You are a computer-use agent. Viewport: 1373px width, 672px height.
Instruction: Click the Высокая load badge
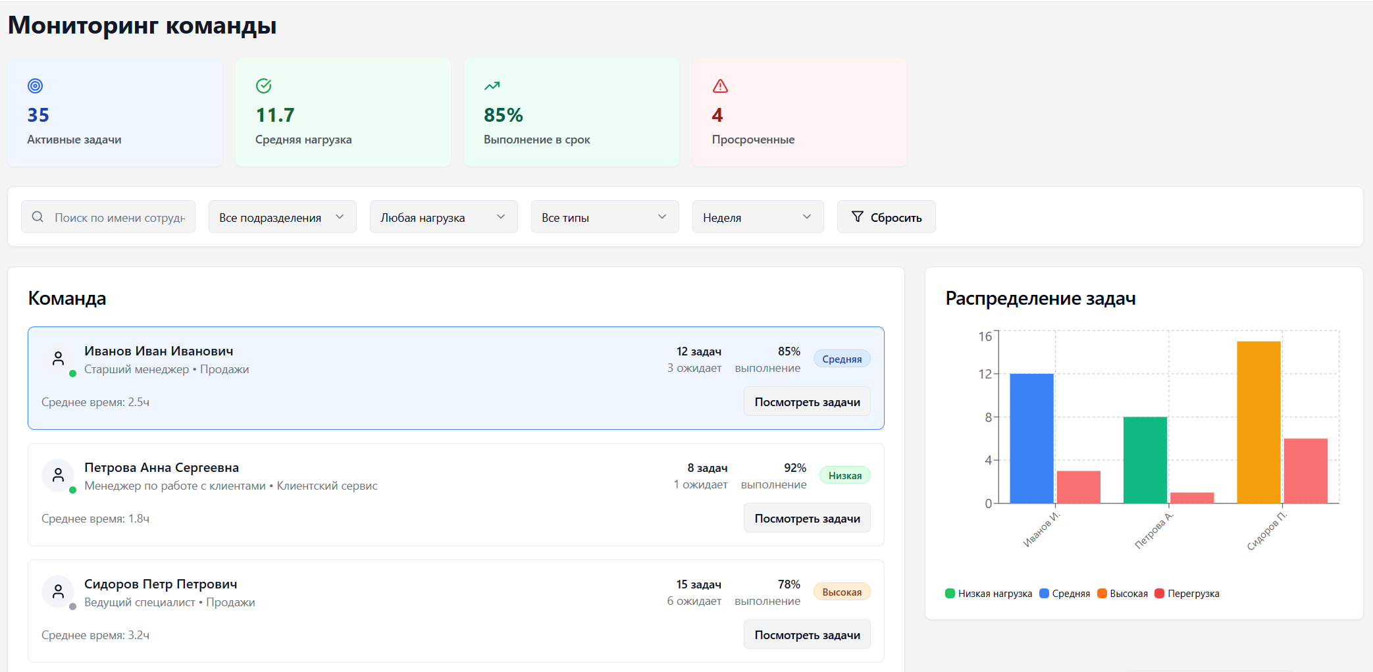[x=842, y=592]
